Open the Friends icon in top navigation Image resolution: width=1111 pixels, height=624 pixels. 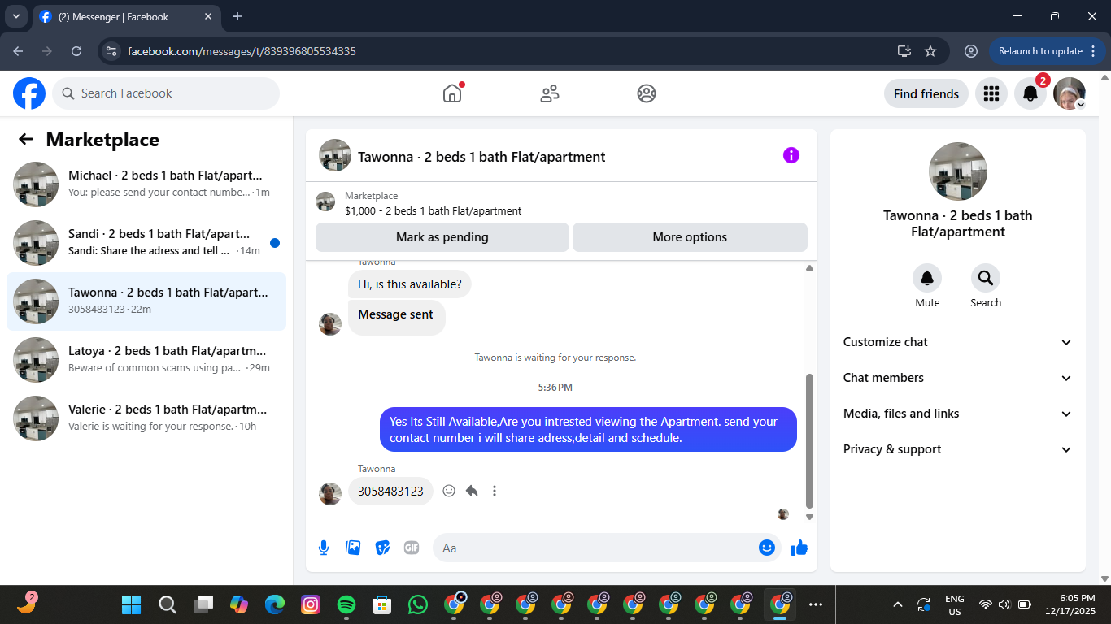pyautogui.click(x=550, y=93)
